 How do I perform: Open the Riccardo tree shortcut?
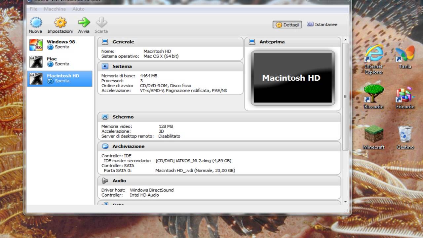[x=374, y=97]
